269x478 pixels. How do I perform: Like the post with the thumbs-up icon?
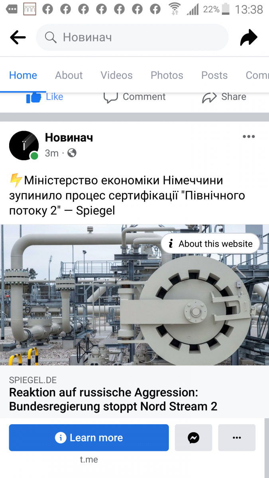[x=34, y=98]
